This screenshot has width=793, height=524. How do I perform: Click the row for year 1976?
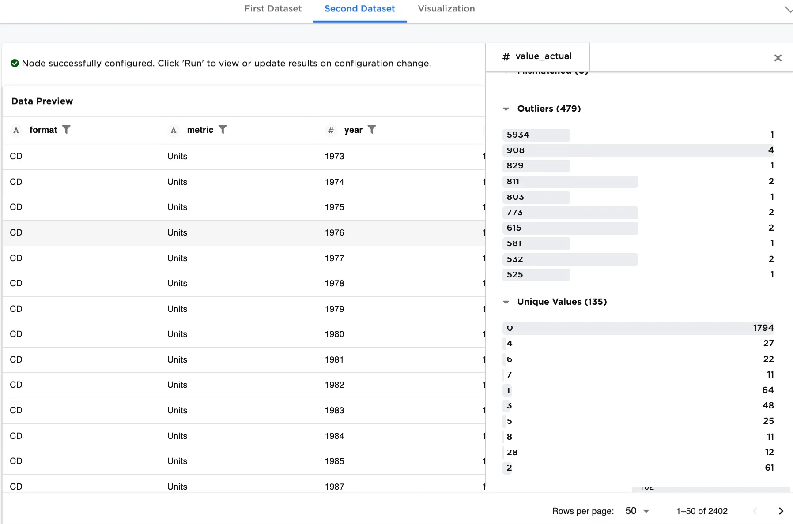tap(244, 233)
